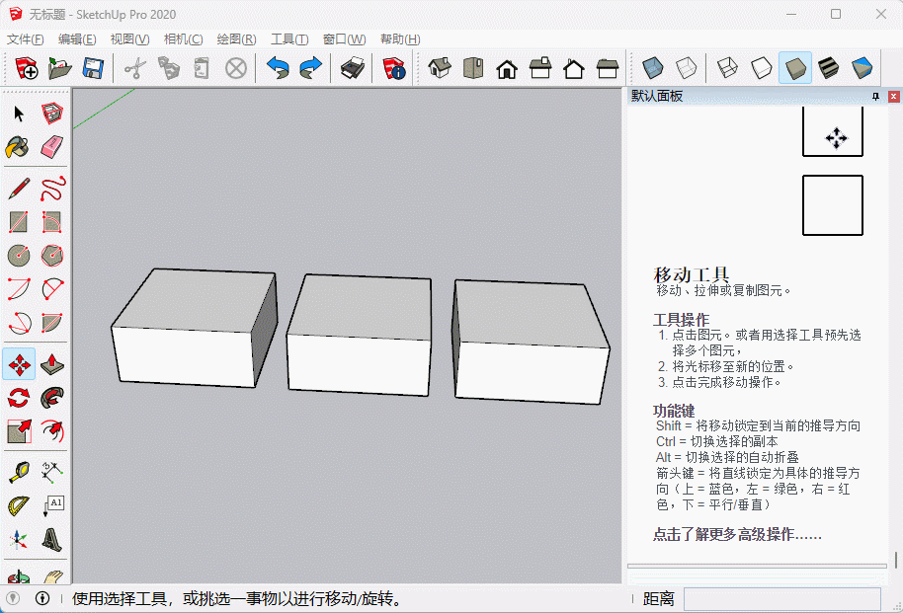Switch to Iso view house icon
The image size is (903, 613).
coord(440,68)
